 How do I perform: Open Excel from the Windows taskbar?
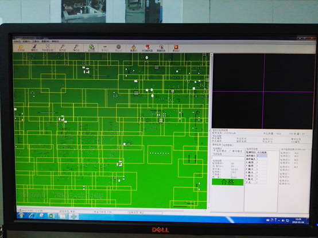[52, 216]
